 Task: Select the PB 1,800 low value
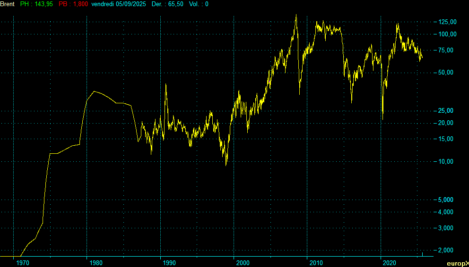(x=73, y=4)
